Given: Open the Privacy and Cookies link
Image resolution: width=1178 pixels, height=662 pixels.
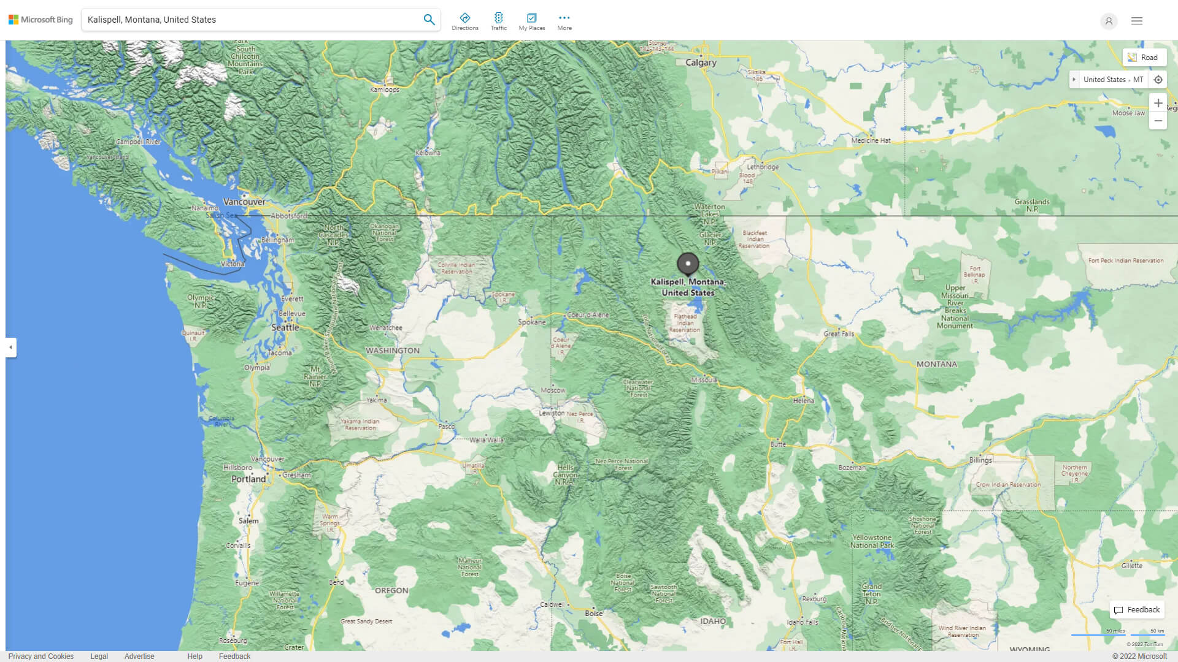Looking at the screenshot, I should point(41,656).
